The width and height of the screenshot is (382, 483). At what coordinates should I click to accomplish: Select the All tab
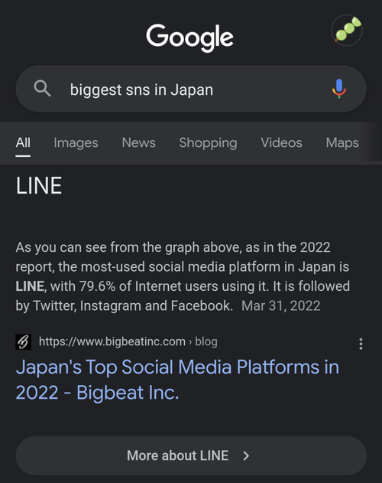click(x=23, y=143)
